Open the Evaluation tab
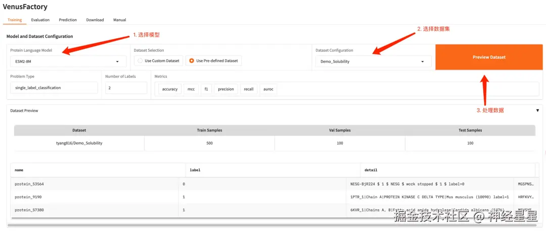This screenshot has width=546, height=231. coord(40,20)
